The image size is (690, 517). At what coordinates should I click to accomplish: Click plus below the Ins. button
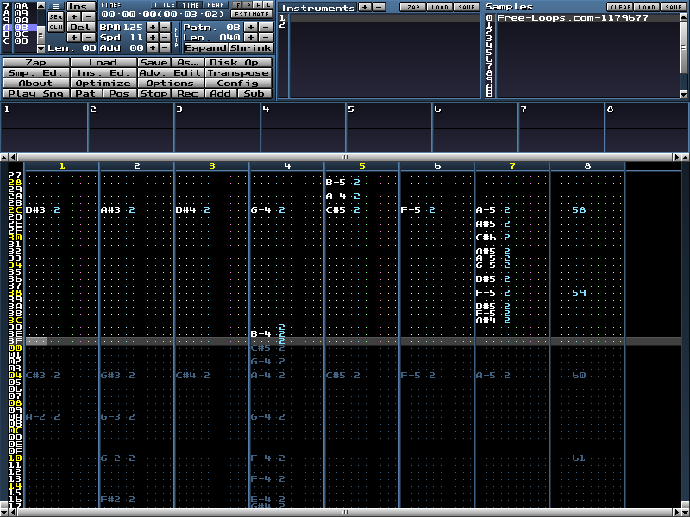tap(74, 16)
